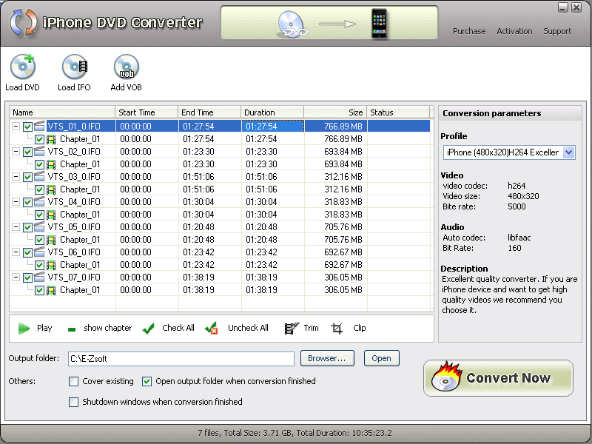The image size is (592, 444).
Task: Click the clapperboard icon of VTS_01_0.IFO
Action: click(x=39, y=126)
